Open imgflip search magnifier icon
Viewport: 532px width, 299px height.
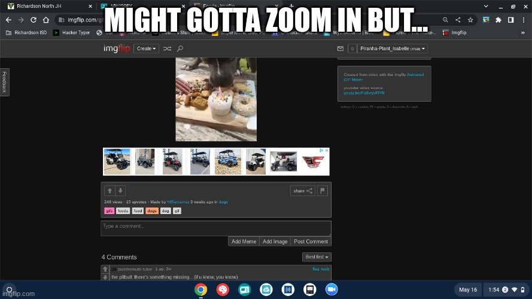[180, 48]
